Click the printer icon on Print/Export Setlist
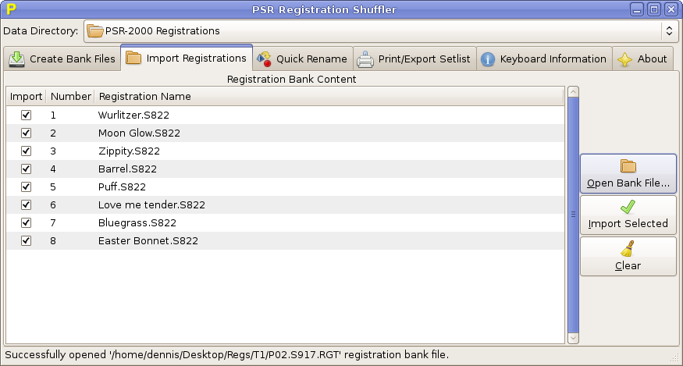The width and height of the screenshot is (683, 366). coord(365,59)
